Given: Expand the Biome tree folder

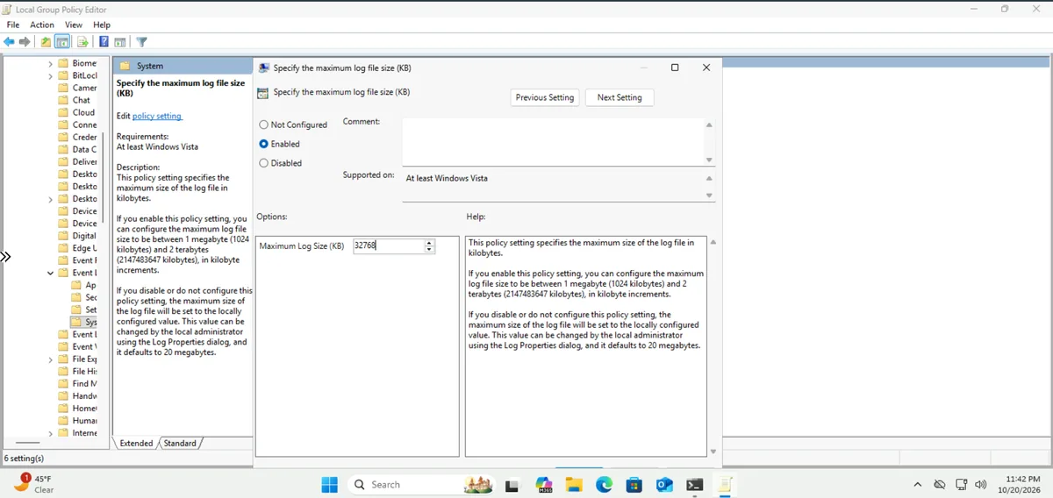Looking at the screenshot, I should coord(51,63).
